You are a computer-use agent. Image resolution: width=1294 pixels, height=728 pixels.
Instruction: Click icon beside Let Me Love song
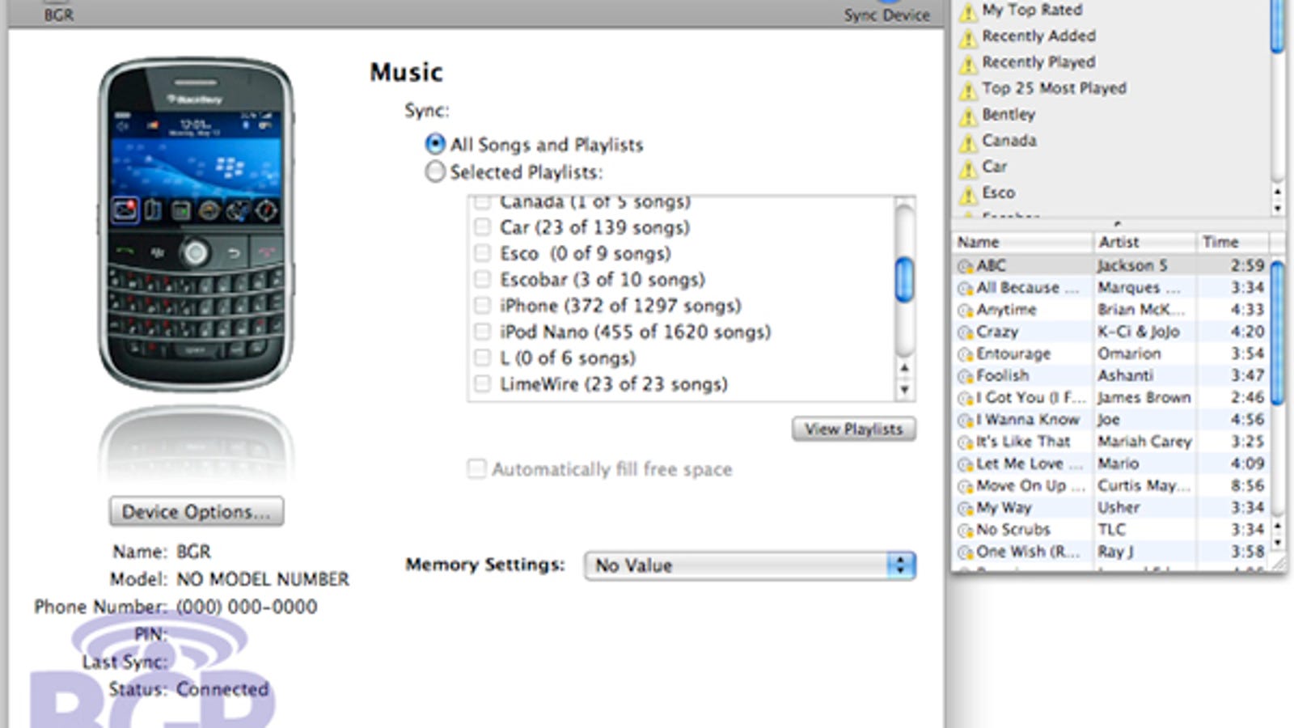click(x=965, y=464)
